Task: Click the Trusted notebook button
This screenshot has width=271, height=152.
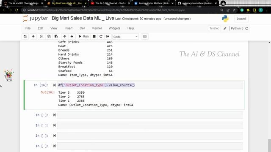Action: coord(214,28)
